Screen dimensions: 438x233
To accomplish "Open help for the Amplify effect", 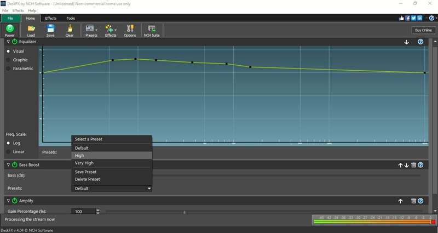I will click(420, 201).
